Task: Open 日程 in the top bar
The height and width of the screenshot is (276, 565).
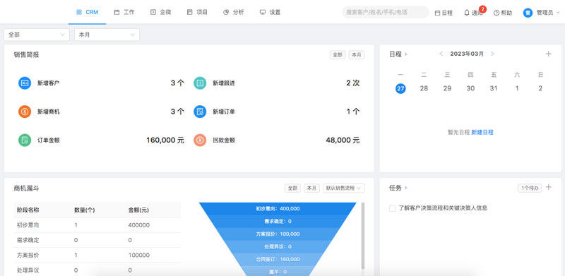Action: [x=444, y=13]
